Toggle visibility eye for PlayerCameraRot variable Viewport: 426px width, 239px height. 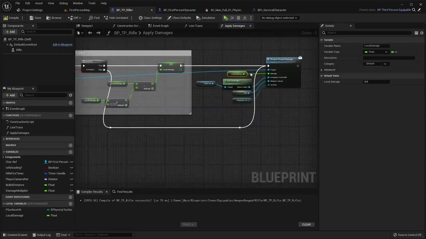click(72, 179)
